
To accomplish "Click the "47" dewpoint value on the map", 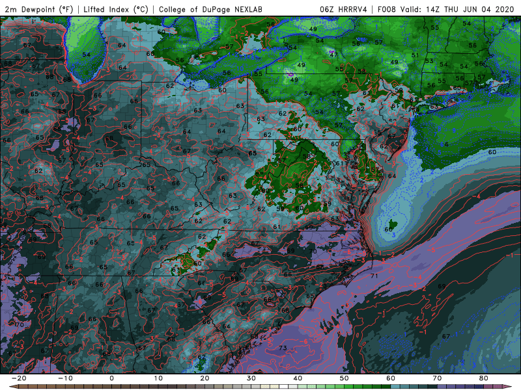I will pyautogui.click(x=333, y=55).
